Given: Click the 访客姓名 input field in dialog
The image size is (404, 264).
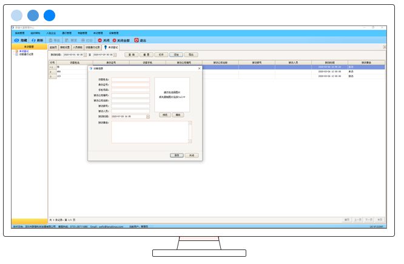Looking at the screenshot, I should pos(130,79).
